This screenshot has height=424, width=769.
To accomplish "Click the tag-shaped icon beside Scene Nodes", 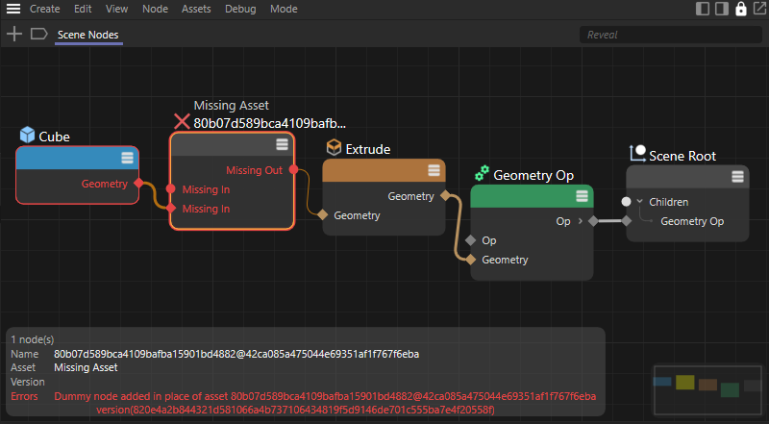I will click(x=38, y=34).
